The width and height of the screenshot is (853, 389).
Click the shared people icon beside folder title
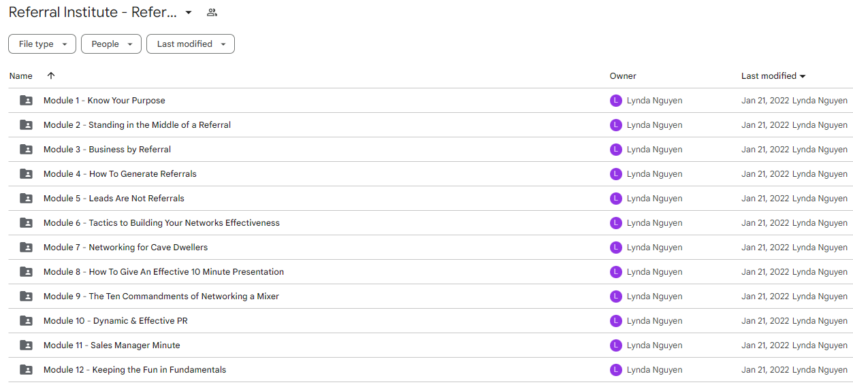(x=212, y=12)
